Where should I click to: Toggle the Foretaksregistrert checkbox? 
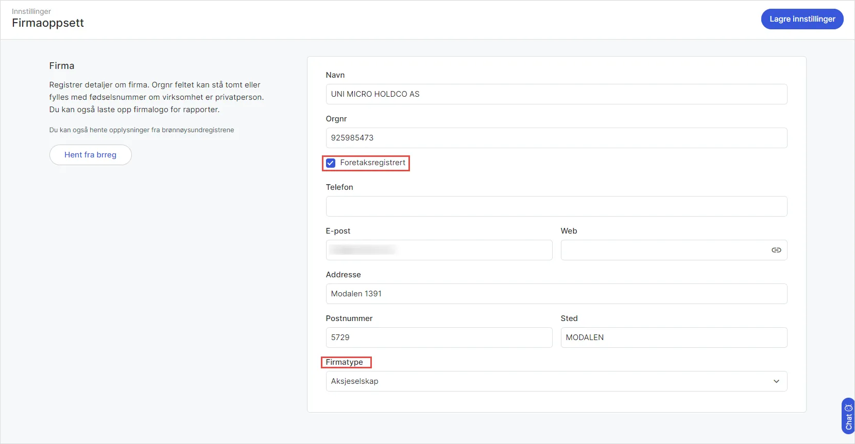[x=331, y=163]
